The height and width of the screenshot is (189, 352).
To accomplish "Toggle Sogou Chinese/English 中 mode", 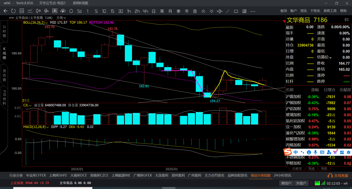I will tap(296, 152).
